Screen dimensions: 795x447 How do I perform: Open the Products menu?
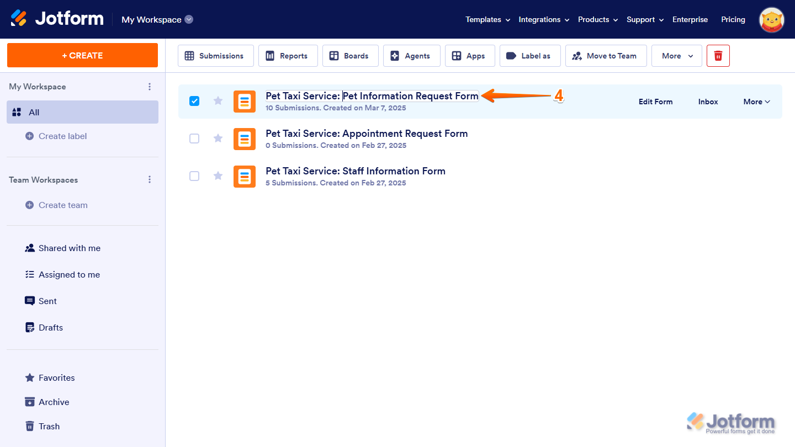(598, 19)
